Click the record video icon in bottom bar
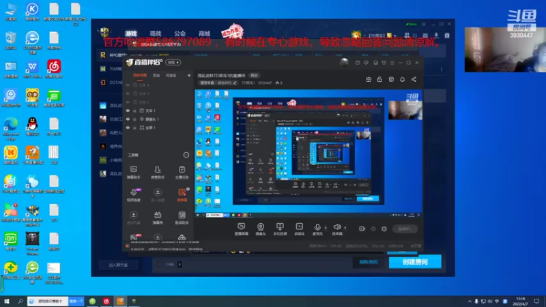This screenshot has height=307, width=546. pos(362,229)
